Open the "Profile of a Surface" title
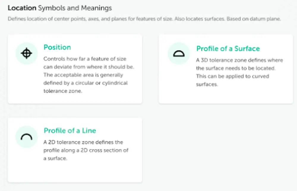The height and width of the screenshot is (191, 297). pyautogui.click(x=228, y=49)
